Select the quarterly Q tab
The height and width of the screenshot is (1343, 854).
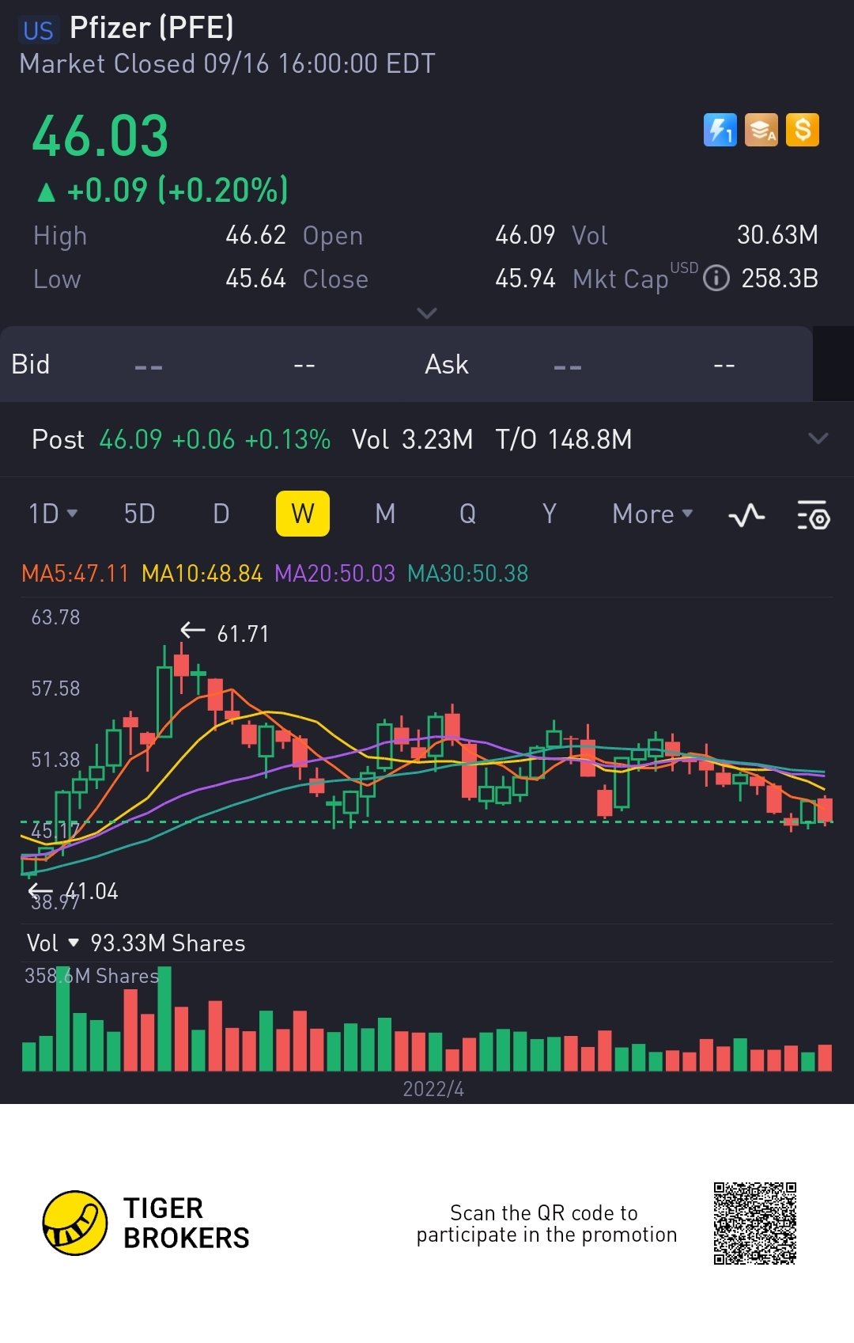467,514
